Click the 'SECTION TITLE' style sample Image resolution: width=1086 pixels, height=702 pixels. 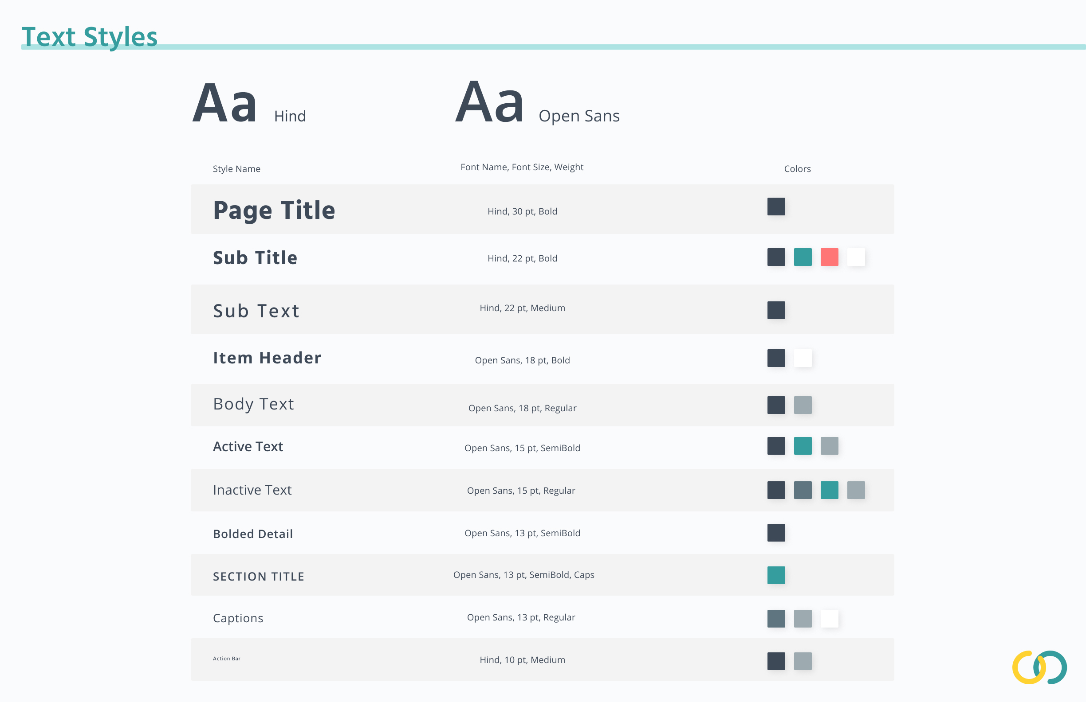259,577
